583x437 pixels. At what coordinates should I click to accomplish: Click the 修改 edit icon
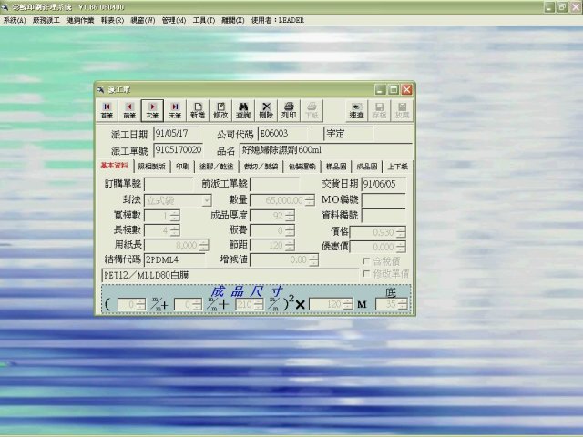coord(220,110)
